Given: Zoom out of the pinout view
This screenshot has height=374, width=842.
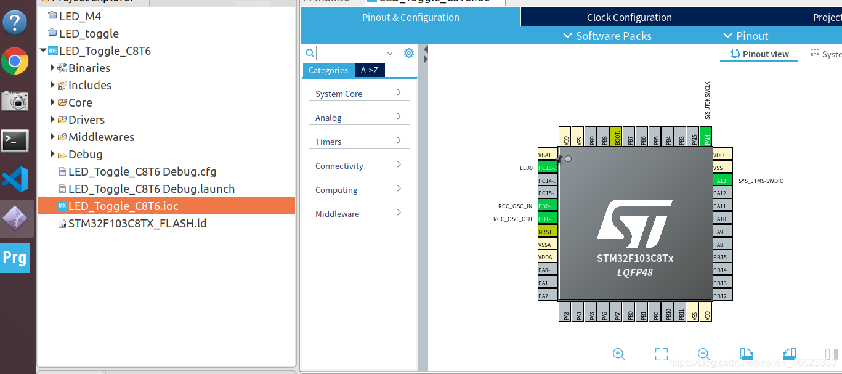Looking at the screenshot, I should (703, 354).
